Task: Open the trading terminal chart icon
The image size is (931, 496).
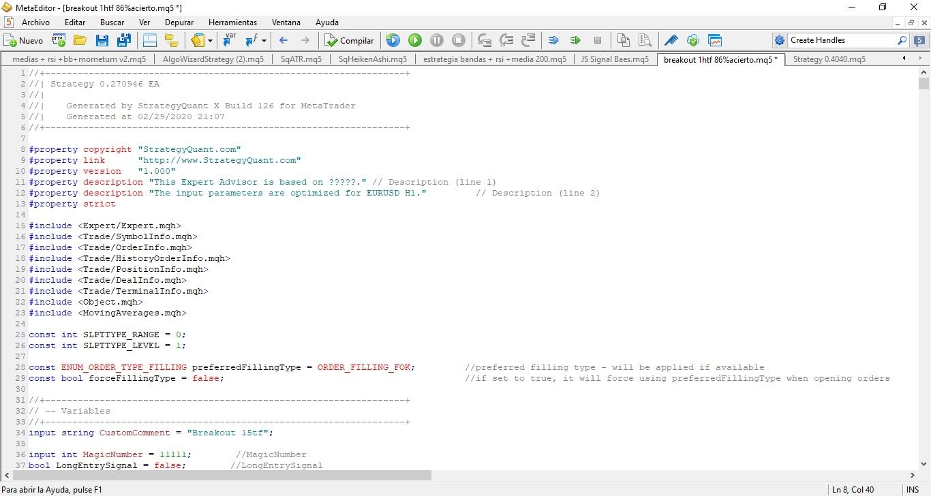Action: click(715, 40)
